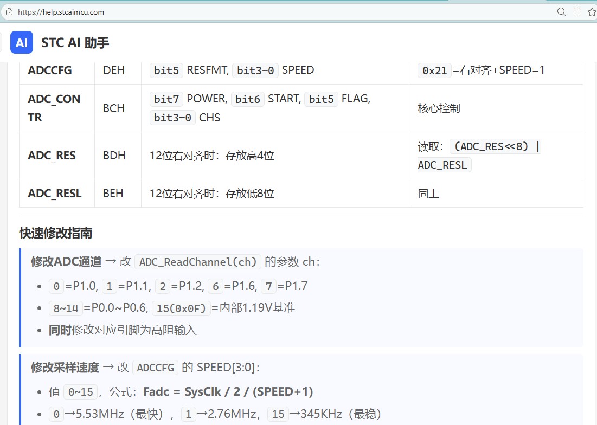Image resolution: width=597 pixels, height=425 pixels.
Task: Click the site security lock icon
Action: pos(9,12)
